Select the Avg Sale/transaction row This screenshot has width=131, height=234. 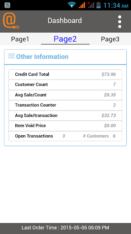(65, 116)
